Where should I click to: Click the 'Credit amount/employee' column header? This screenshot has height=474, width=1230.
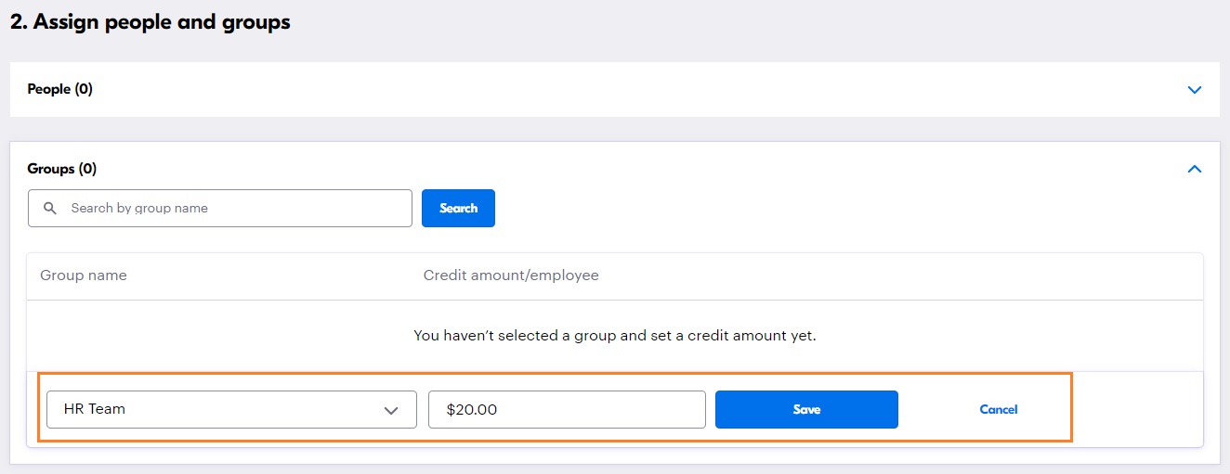[511, 275]
